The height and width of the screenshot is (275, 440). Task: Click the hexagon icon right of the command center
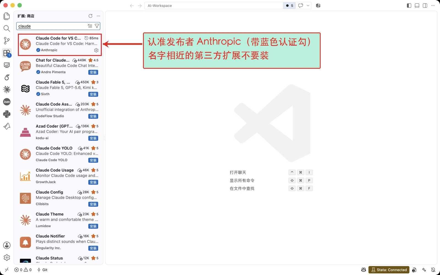pyautogui.click(x=318, y=5)
